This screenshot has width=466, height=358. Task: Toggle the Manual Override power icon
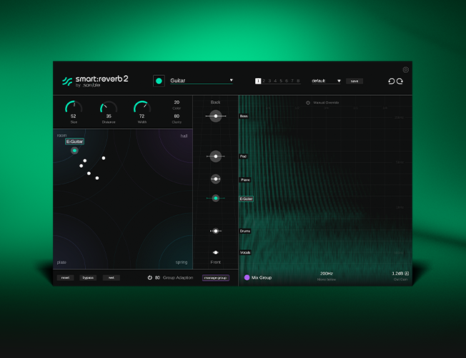(x=308, y=102)
